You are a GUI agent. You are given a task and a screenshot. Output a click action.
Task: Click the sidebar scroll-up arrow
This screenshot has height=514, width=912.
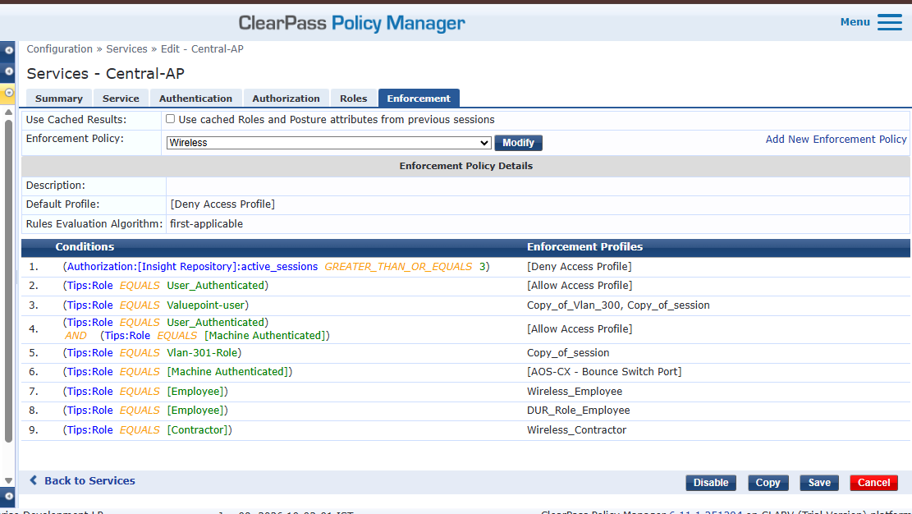[x=8, y=112]
